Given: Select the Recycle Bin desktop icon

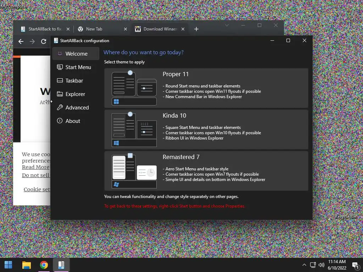Looking at the screenshot, I should point(345,216).
